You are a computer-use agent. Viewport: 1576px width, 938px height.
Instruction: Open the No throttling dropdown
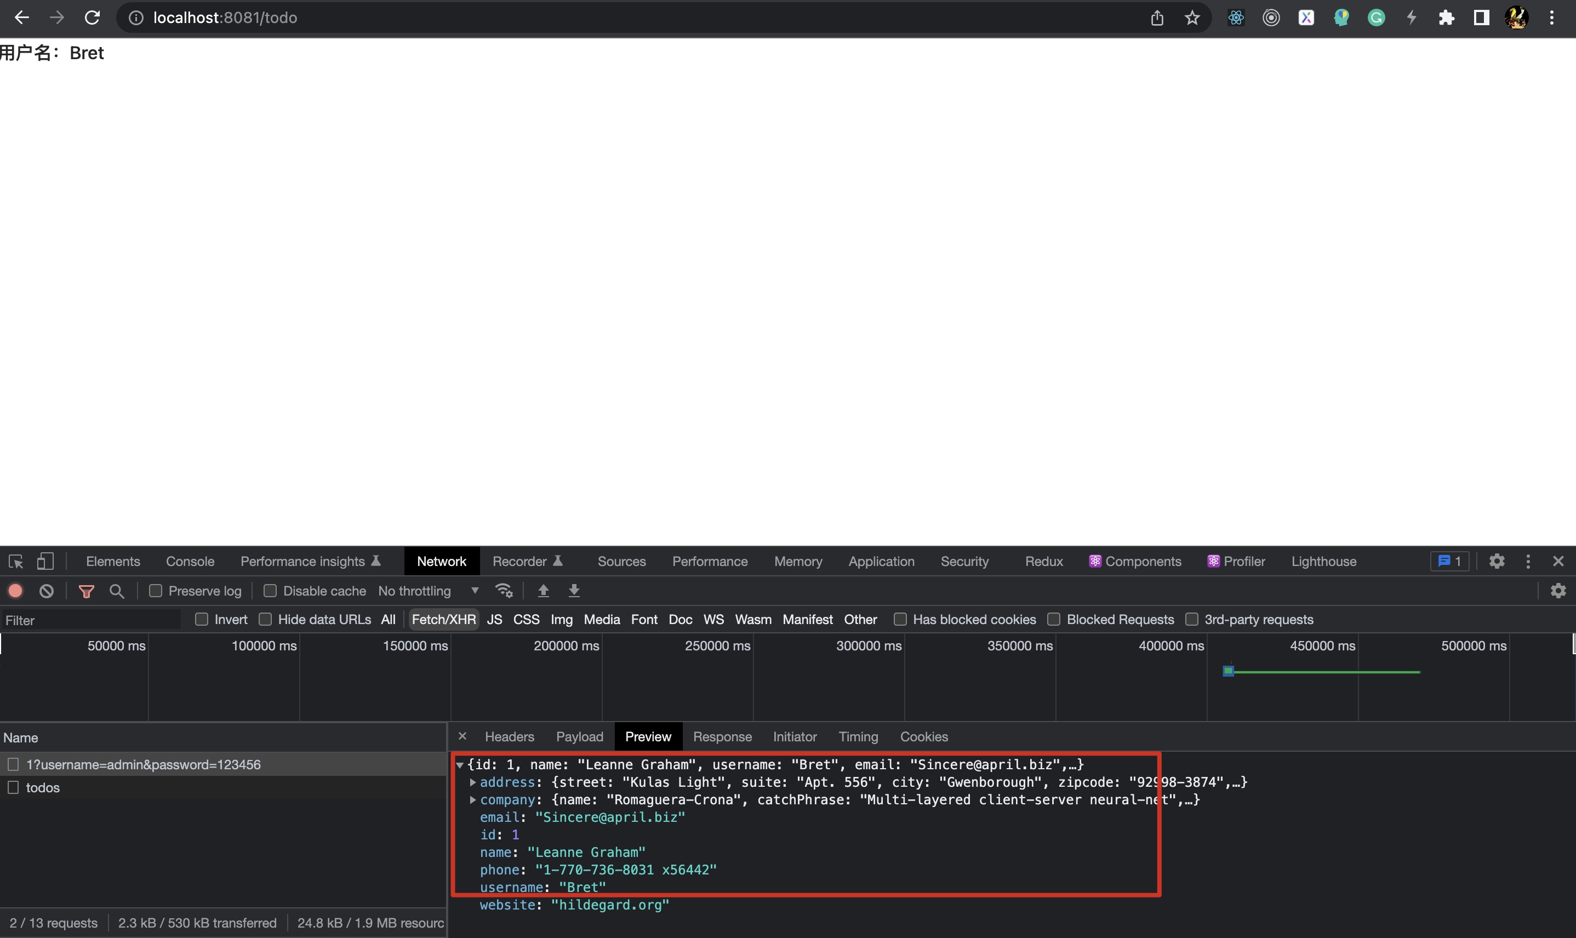429,591
